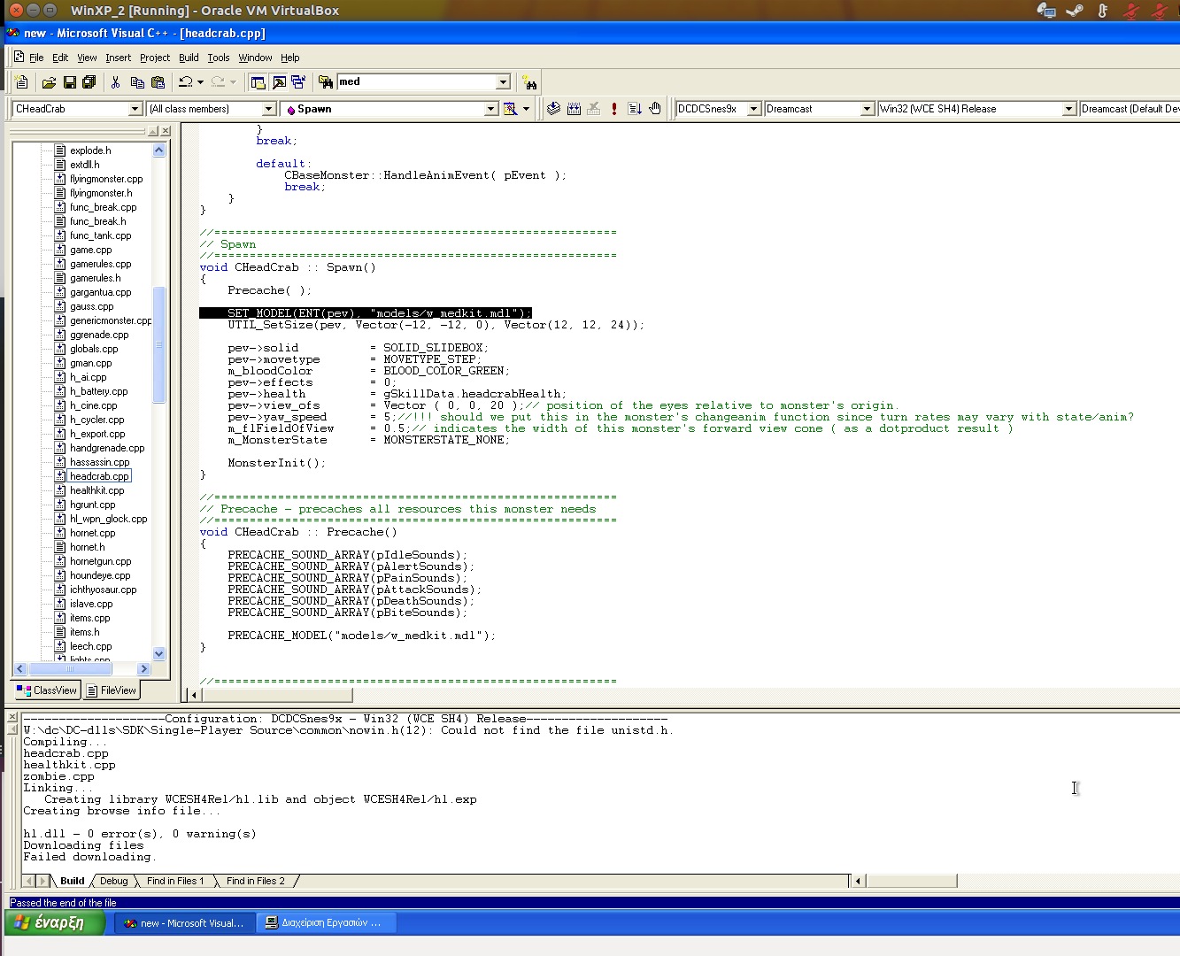
Task: Expand the (All class members) filter dropdown
Action: 269,109
